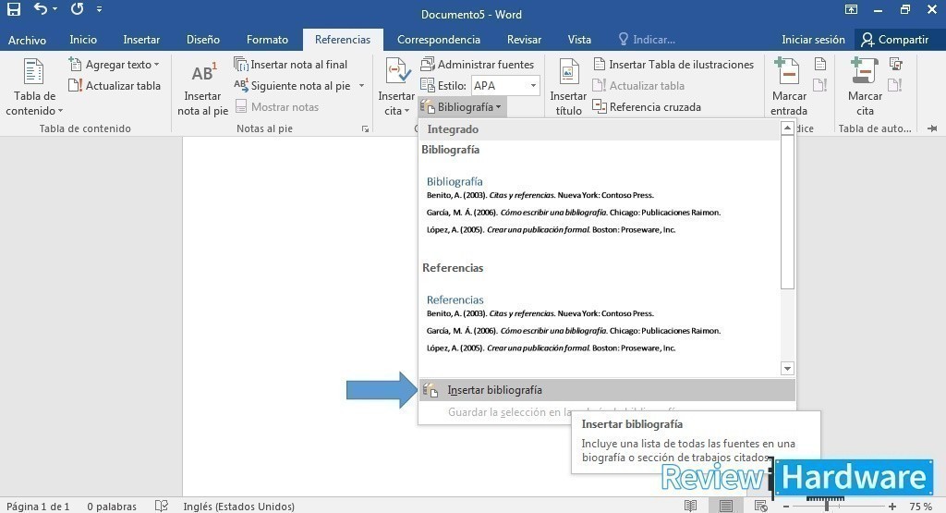
Task: Switch to the Correspondencia tab
Action: tap(439, 40)
